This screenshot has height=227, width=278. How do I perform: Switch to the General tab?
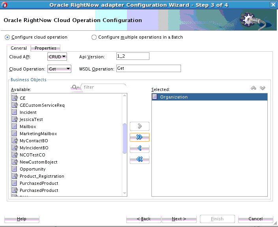point(19,48)
